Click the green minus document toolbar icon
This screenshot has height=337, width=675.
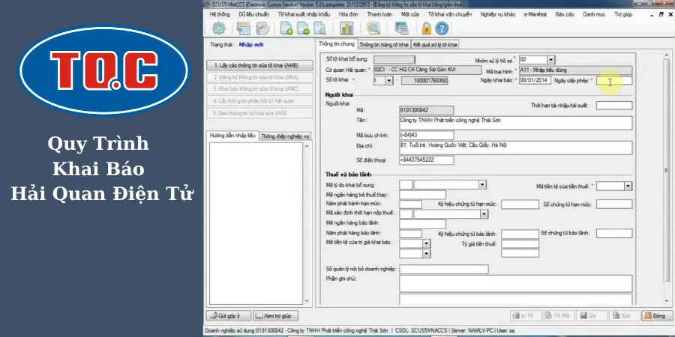(303, 28)
